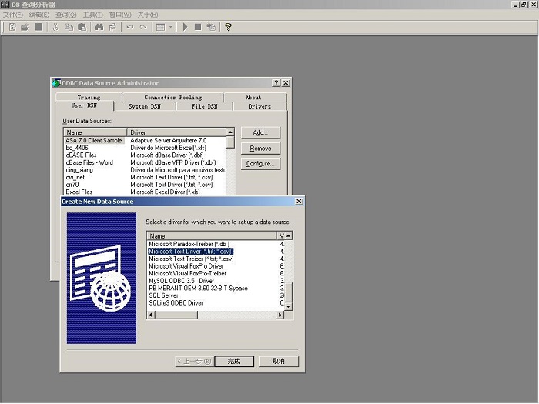This screenshot has width=539, height=404.
Task: Click the scroll up arrow of data sources list
Action: pyautogui.click(x=231, y=132)
